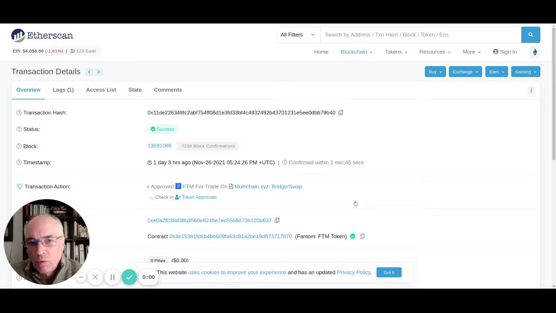This screenshot has width=556, height=313.
Task: Pause the screen recording
Action: [112, 277]
